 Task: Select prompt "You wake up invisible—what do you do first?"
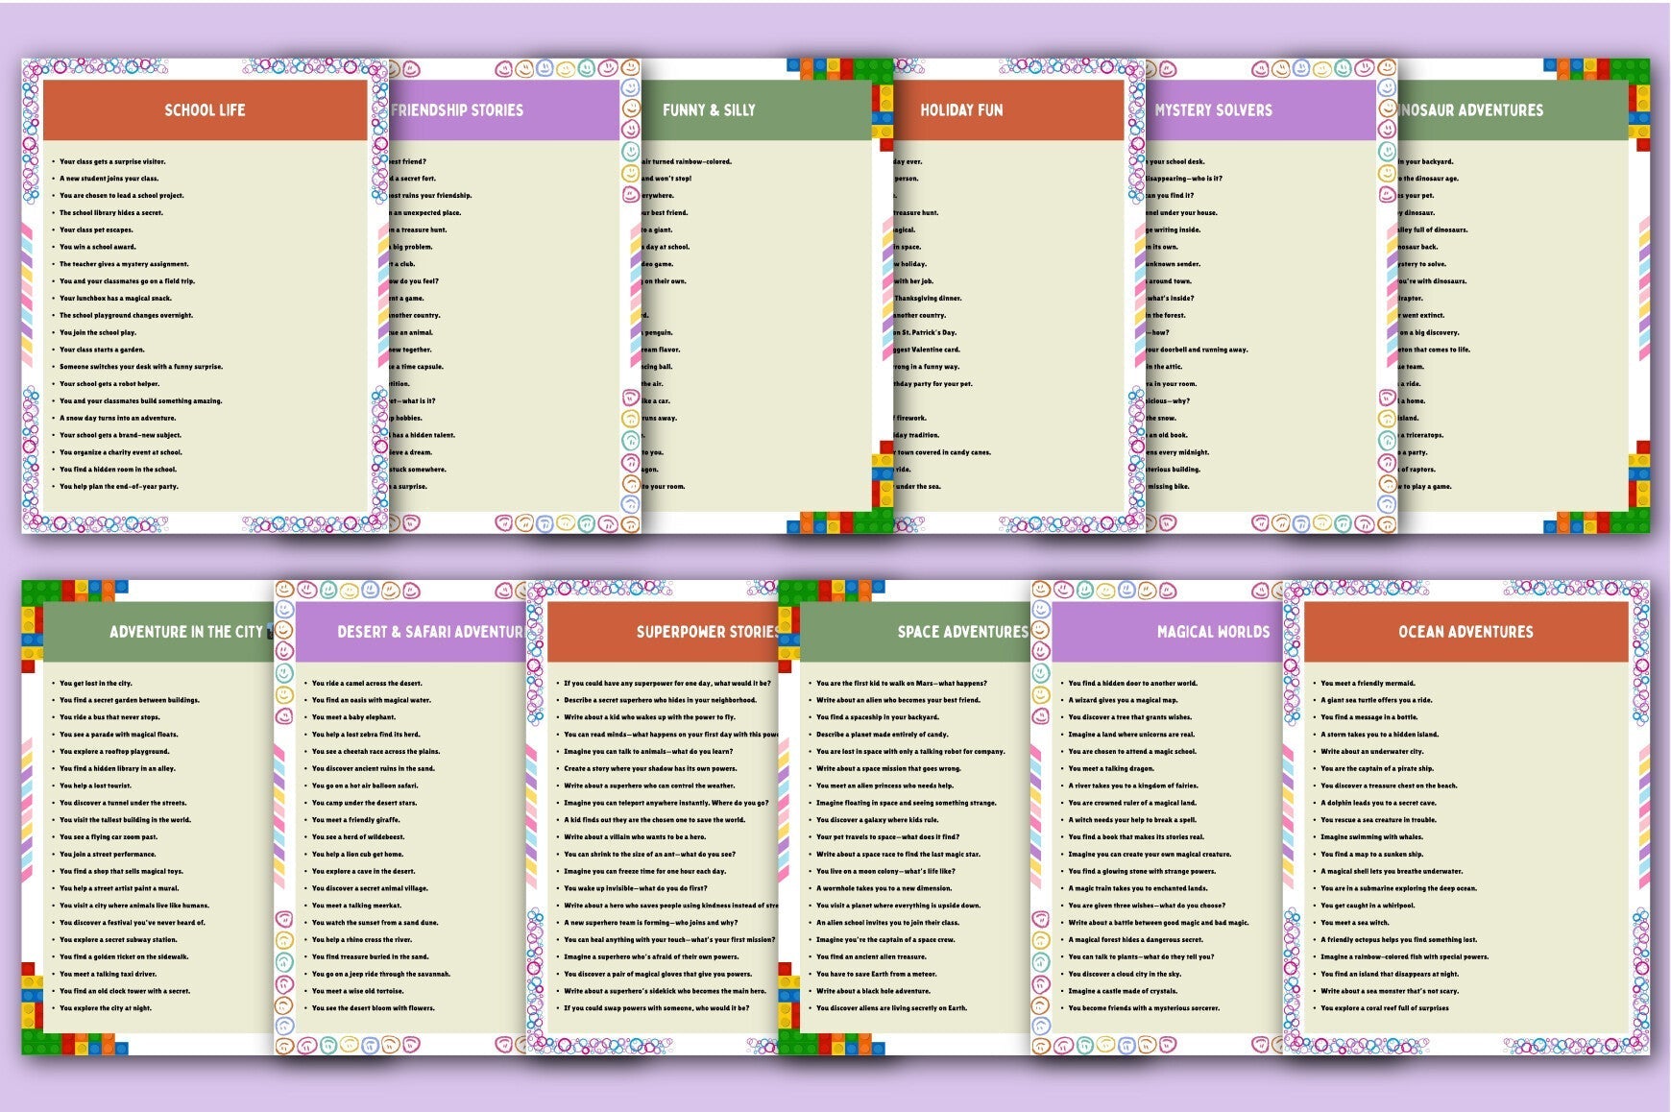636,888
